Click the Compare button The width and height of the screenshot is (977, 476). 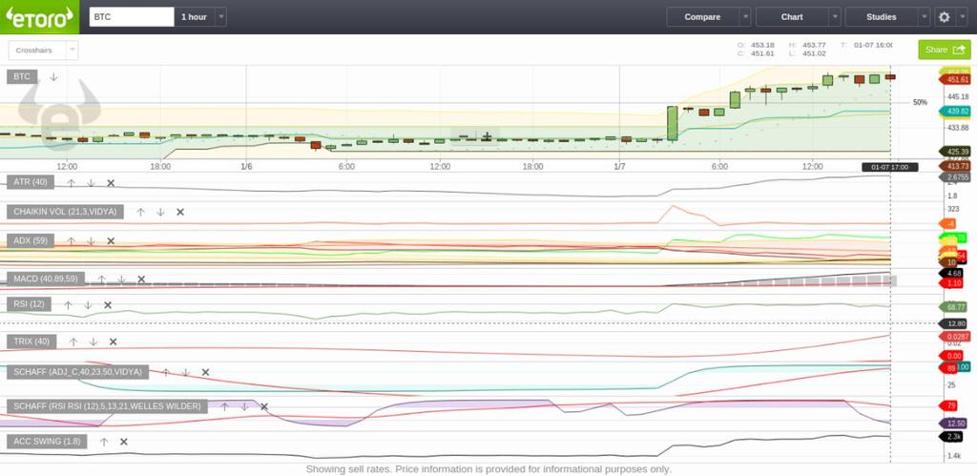pos(703,17)
